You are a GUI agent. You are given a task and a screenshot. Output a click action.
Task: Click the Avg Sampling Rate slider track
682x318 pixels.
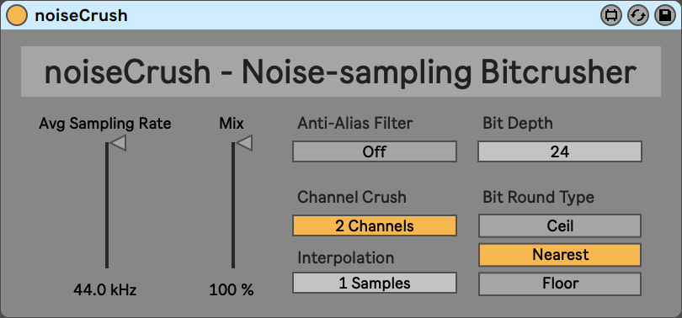[x=107, y=205]
